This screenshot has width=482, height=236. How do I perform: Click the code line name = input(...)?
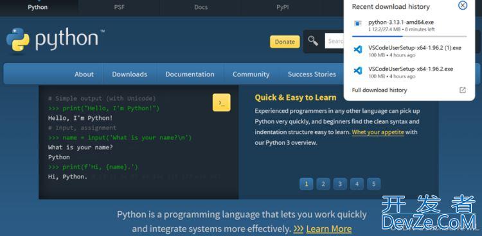[x=120, y=137]
